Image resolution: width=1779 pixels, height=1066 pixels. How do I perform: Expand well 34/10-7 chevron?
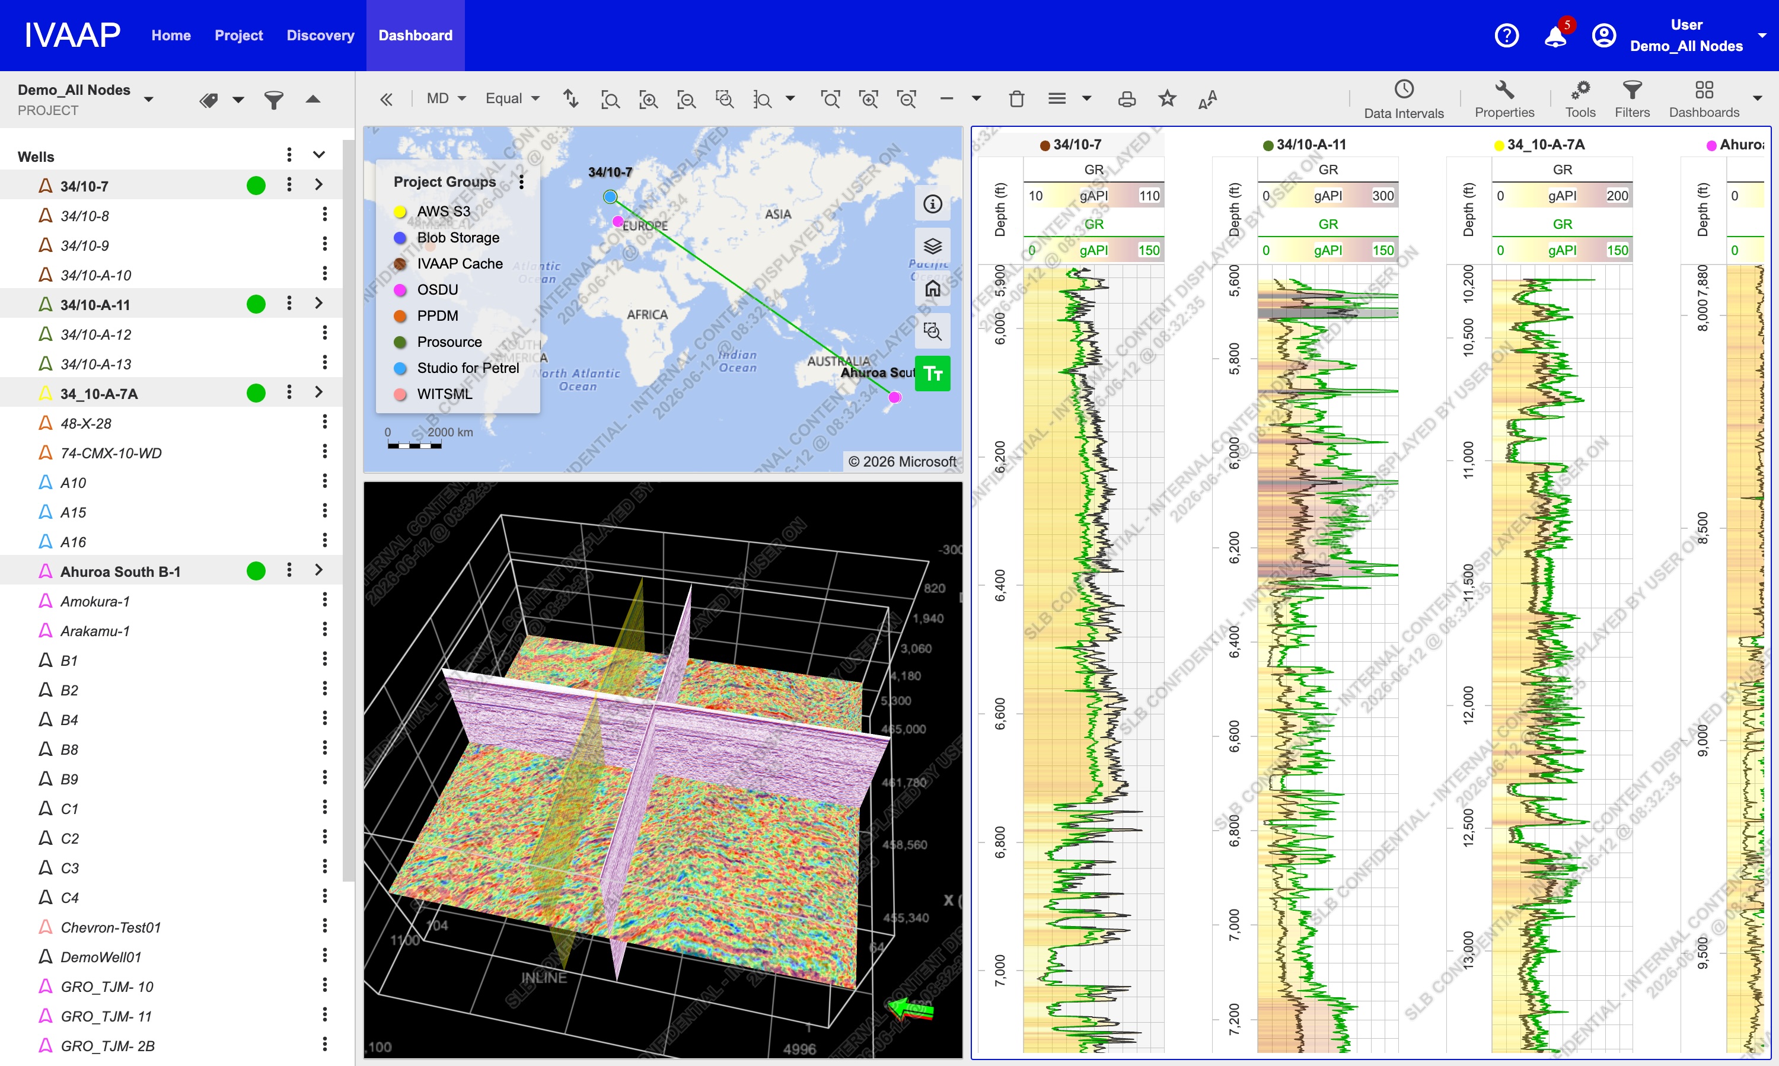pyautogui.click(x=318, y=184)
